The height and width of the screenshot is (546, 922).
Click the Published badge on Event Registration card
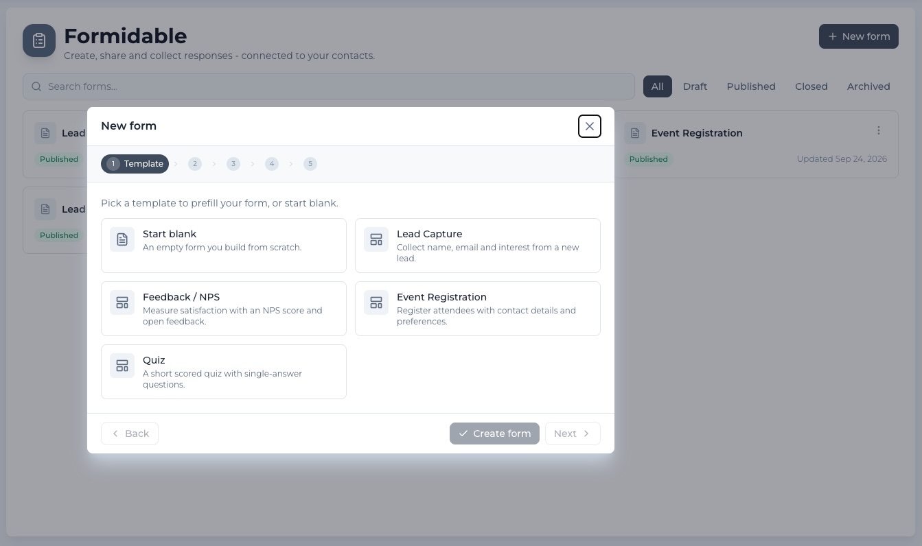click(x=648, y=159)
